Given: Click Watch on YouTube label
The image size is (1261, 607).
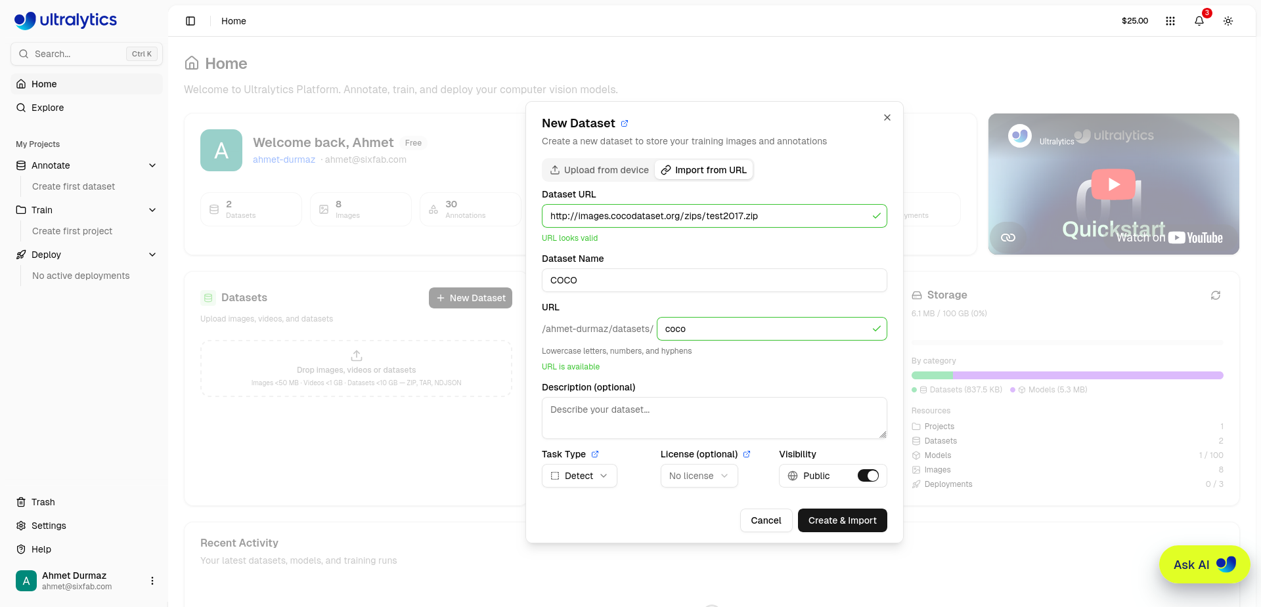Looking at the screenshot, I should click(1170, 238).
